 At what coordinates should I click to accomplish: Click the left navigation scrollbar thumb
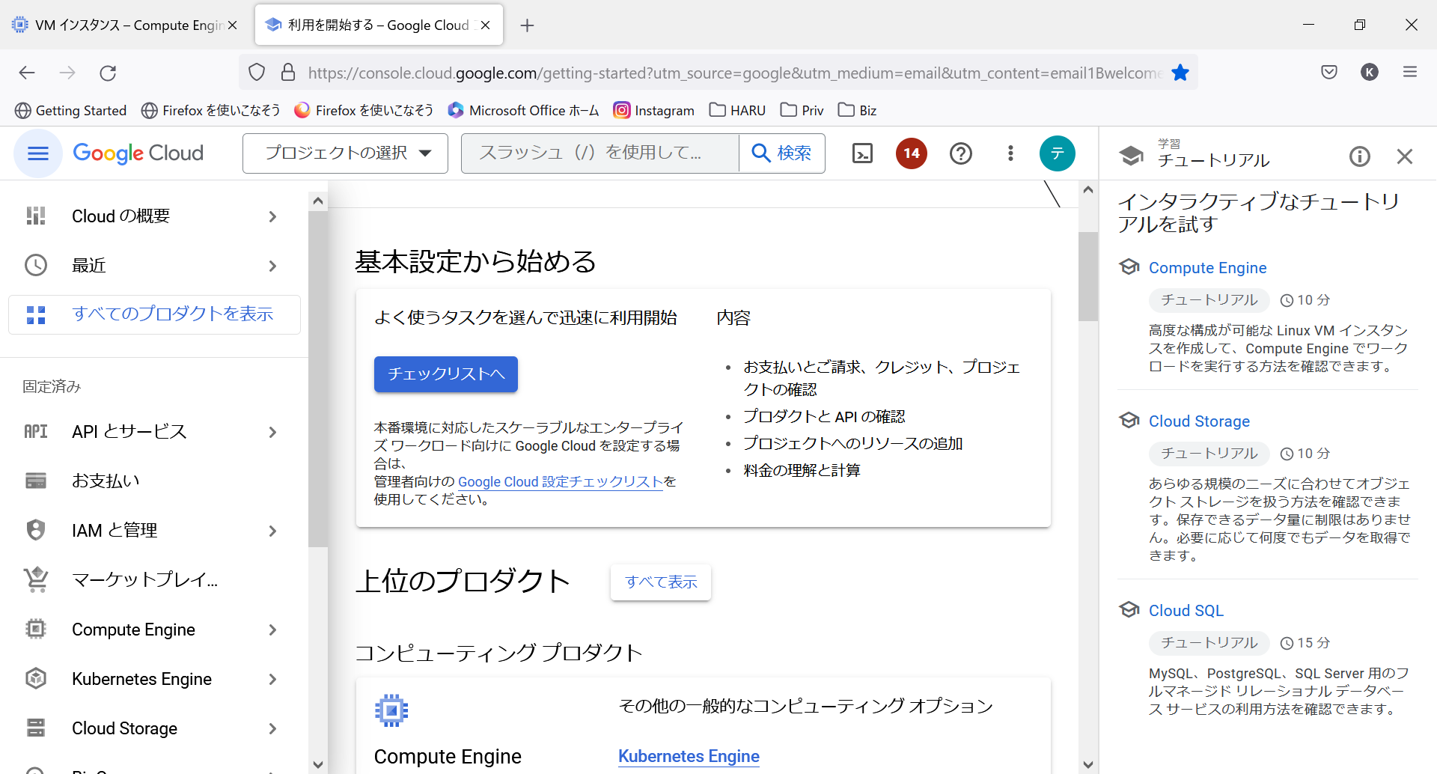(x=318, y=379)
